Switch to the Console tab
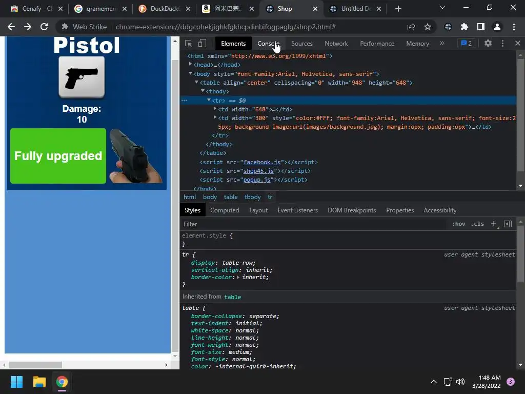 pyautogui.click(x=268, y=44)
